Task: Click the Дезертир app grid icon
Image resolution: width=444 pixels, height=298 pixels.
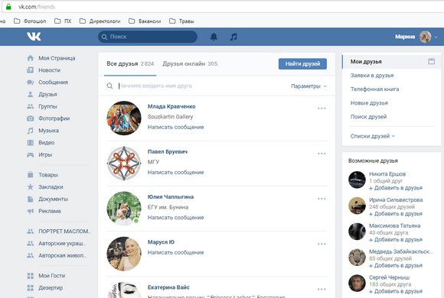Action: click(x=31, y=288)
